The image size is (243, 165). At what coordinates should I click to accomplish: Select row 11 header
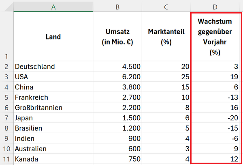tap(6, 159)
